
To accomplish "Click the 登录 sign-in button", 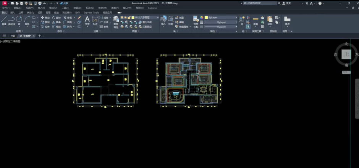I will [x=287, y=3].
